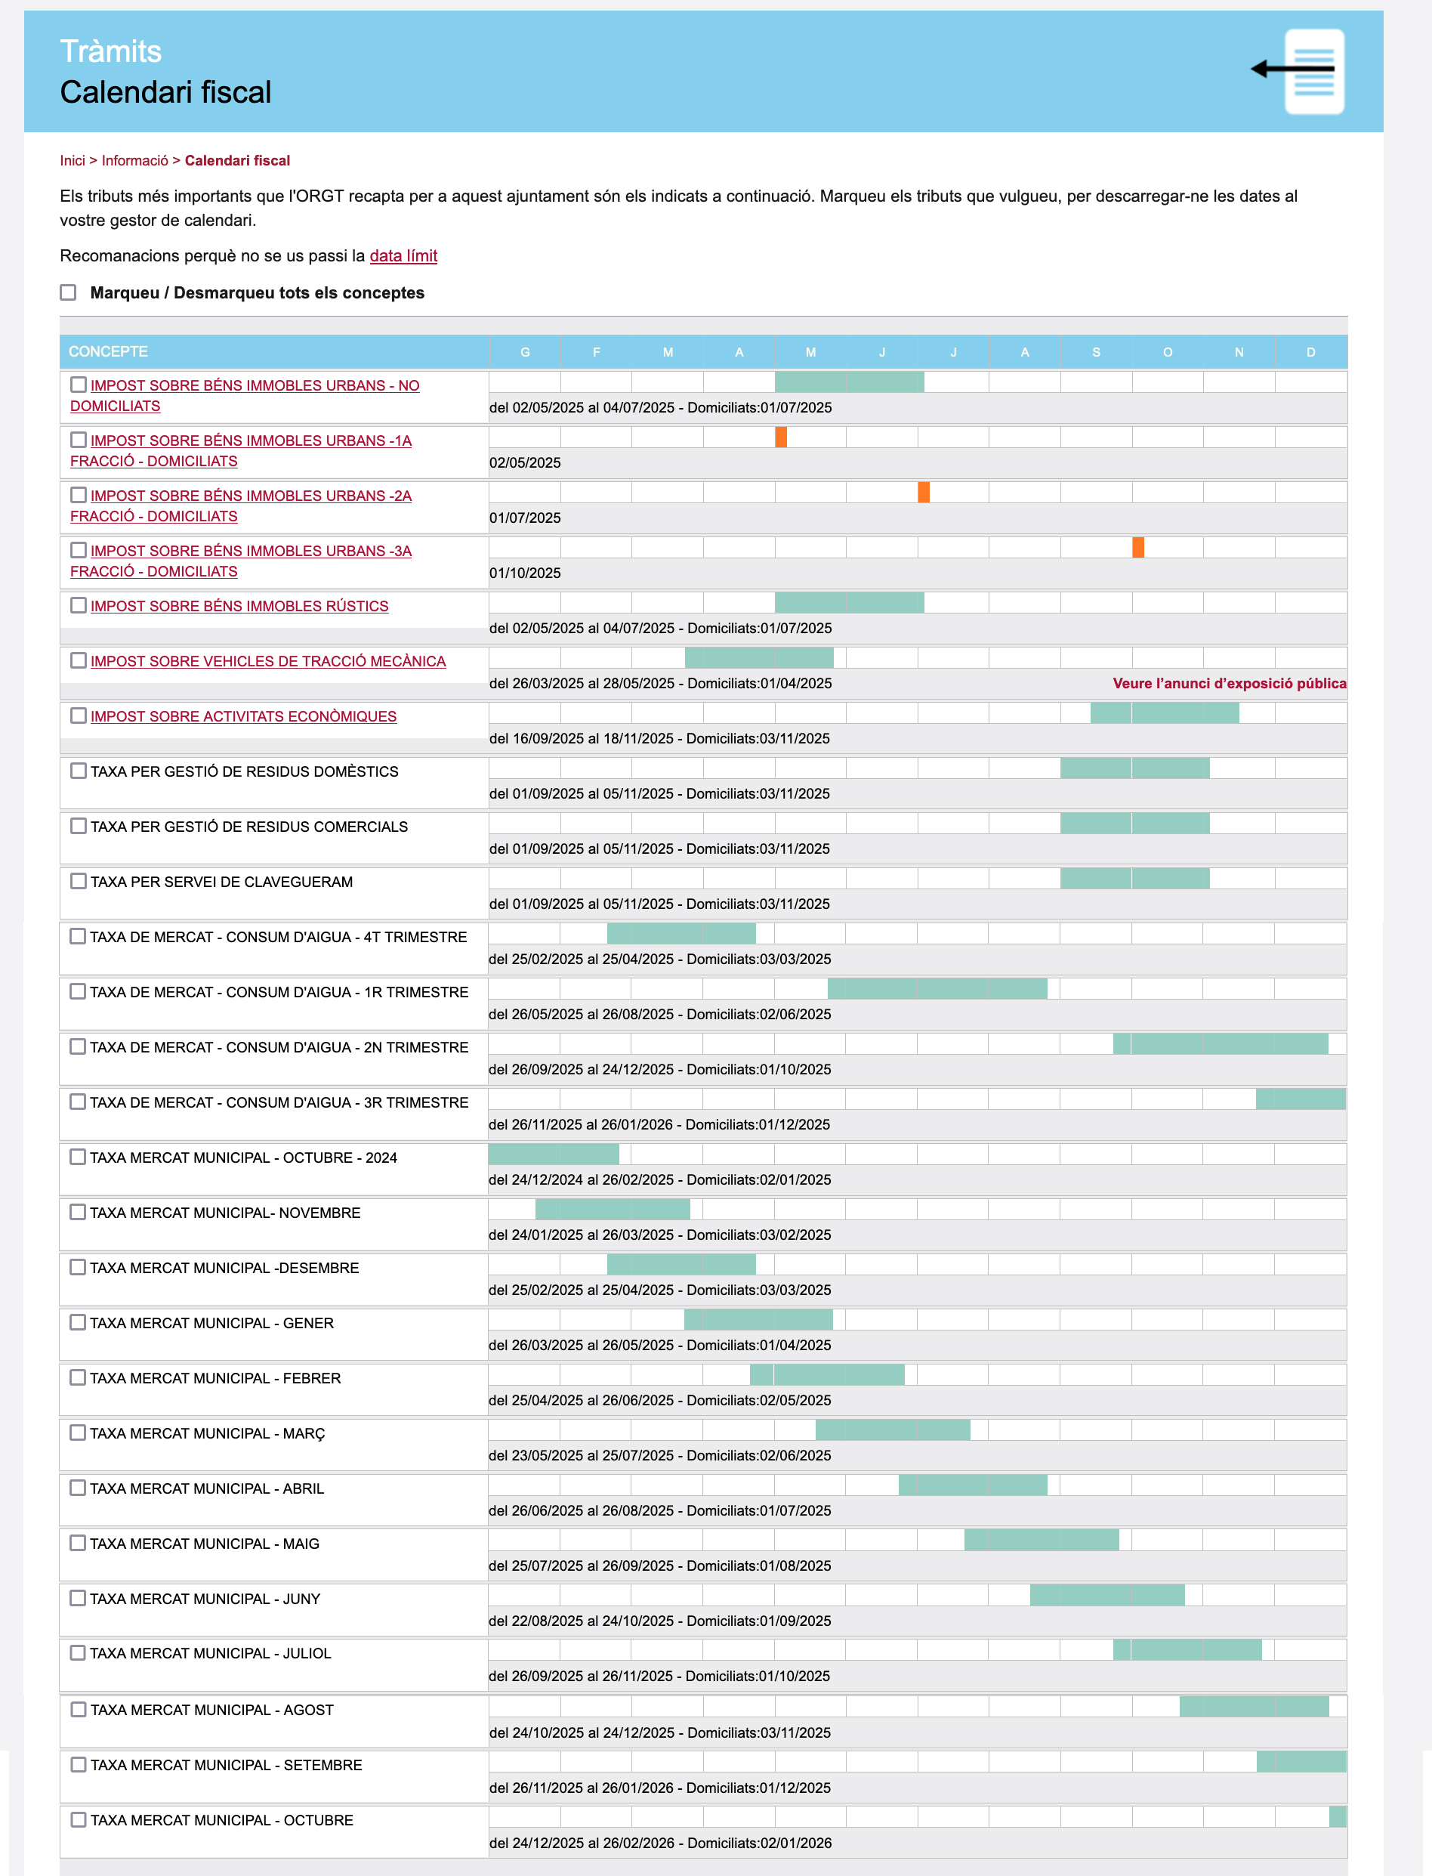Click green bar for IBI urbans no domiciliats

[x=849, y=382]
